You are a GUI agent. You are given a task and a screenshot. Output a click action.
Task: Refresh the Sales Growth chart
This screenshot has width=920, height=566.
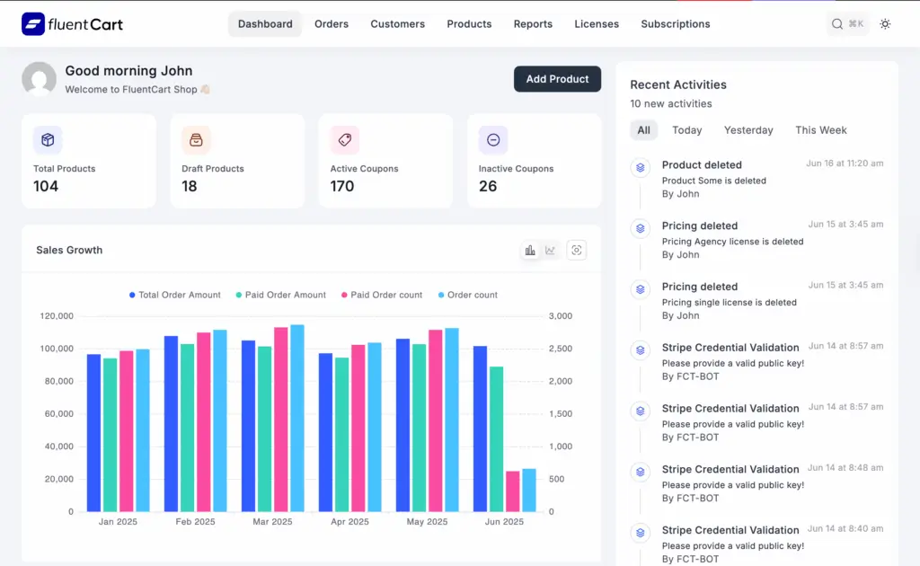pyautogui.click(x=576, y=250)
